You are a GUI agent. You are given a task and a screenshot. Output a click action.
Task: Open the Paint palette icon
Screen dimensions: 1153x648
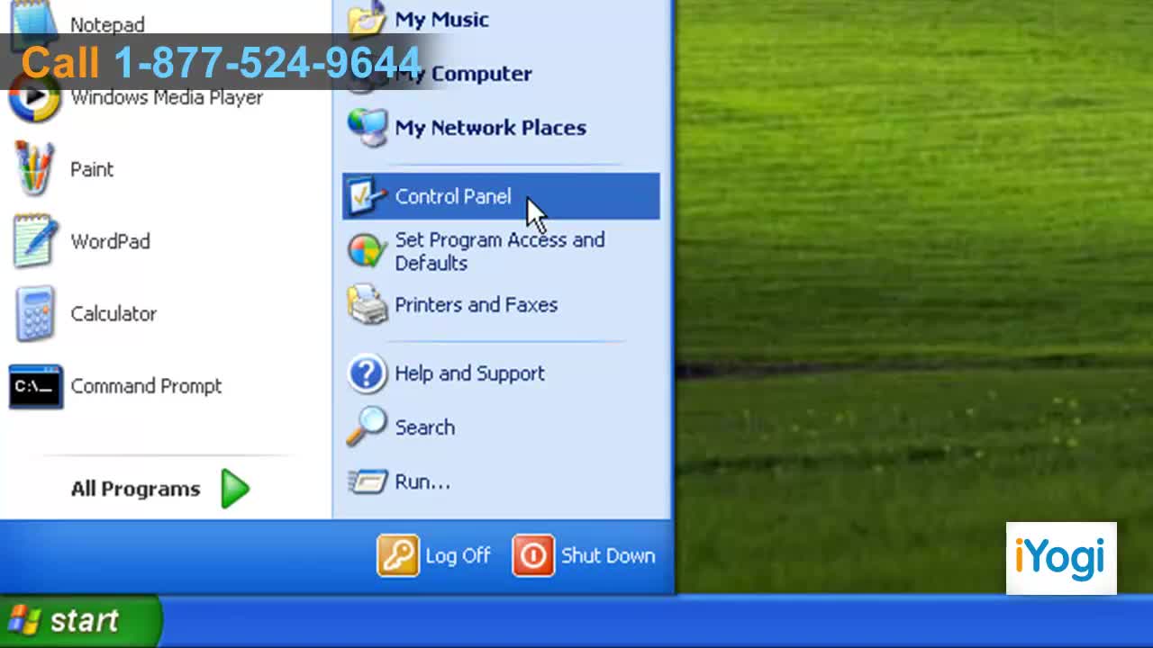(x=34, y=169)
